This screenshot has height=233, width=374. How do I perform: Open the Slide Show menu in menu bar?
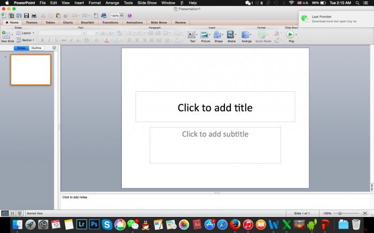click(x=147, y=3)
